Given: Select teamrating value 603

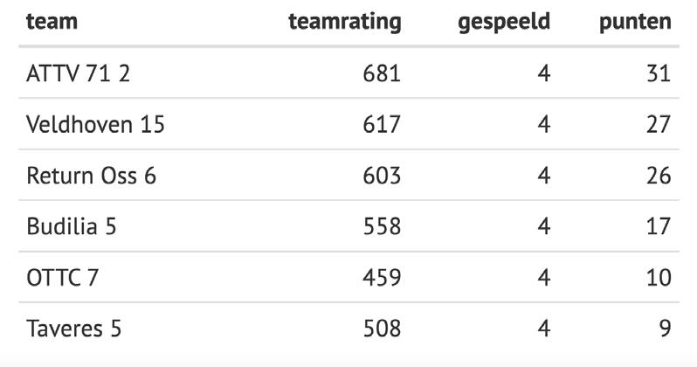Looking at the screenshot, I should coord(382,176).
